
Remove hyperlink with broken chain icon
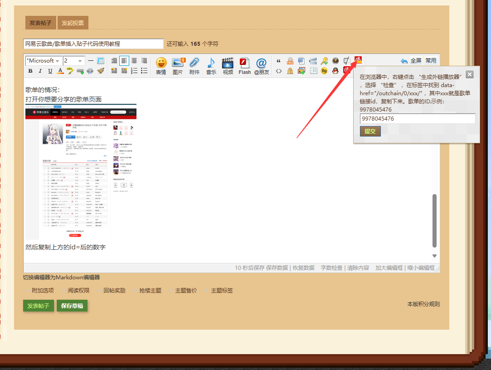90,71
